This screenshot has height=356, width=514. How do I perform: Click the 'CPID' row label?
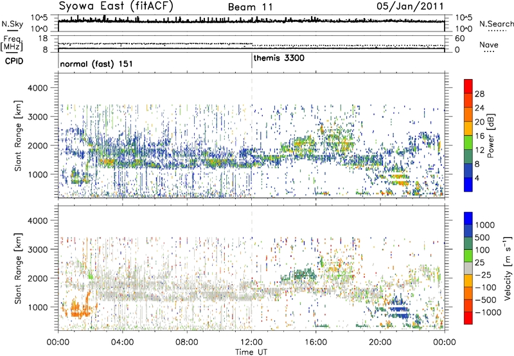coord(14,61)
